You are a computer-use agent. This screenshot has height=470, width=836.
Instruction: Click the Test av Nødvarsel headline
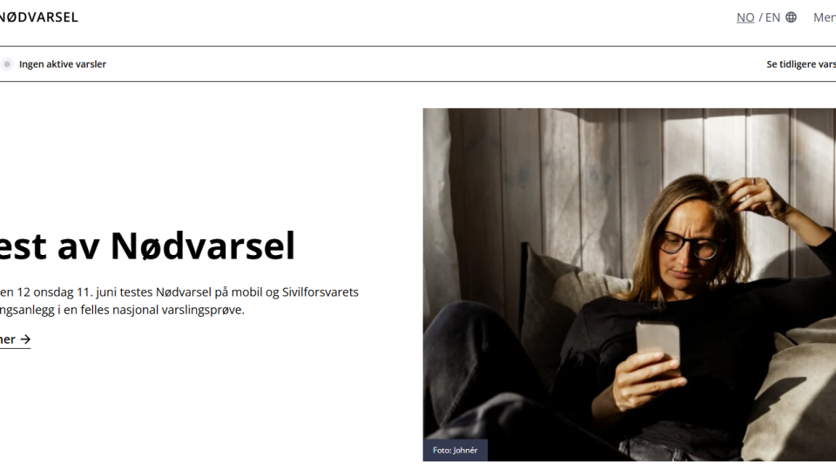click(x=147, y=245)
